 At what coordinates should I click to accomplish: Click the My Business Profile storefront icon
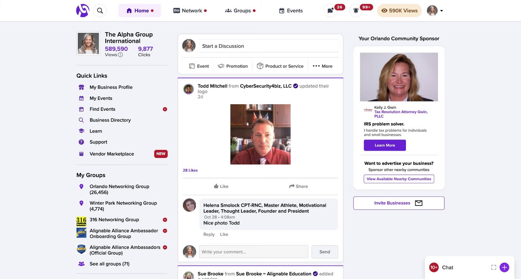coord(81,87)
